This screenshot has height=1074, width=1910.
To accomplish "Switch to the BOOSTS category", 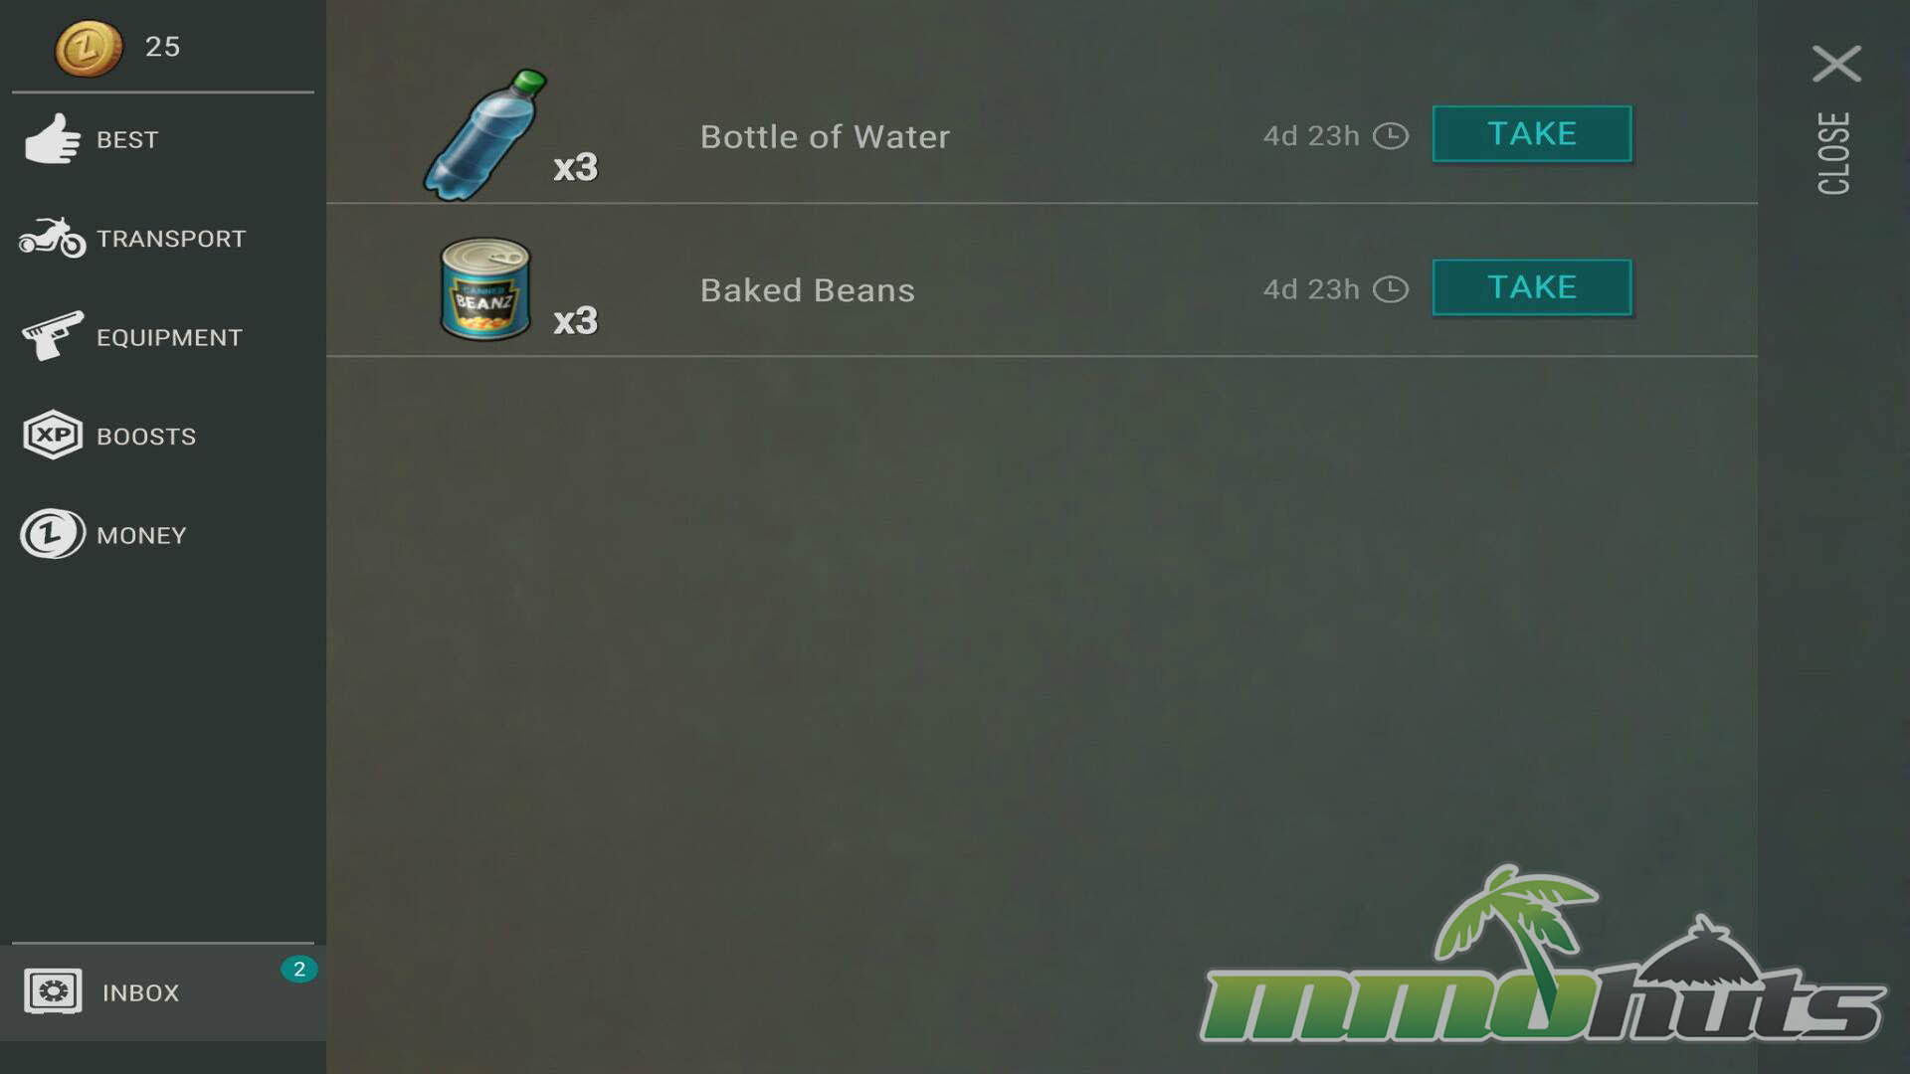I will pyautogui.click(x=146, y=437).
